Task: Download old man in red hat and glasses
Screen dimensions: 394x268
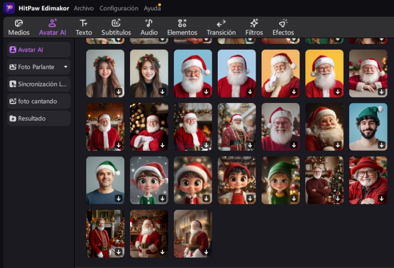Action: (x=381, y=199)
